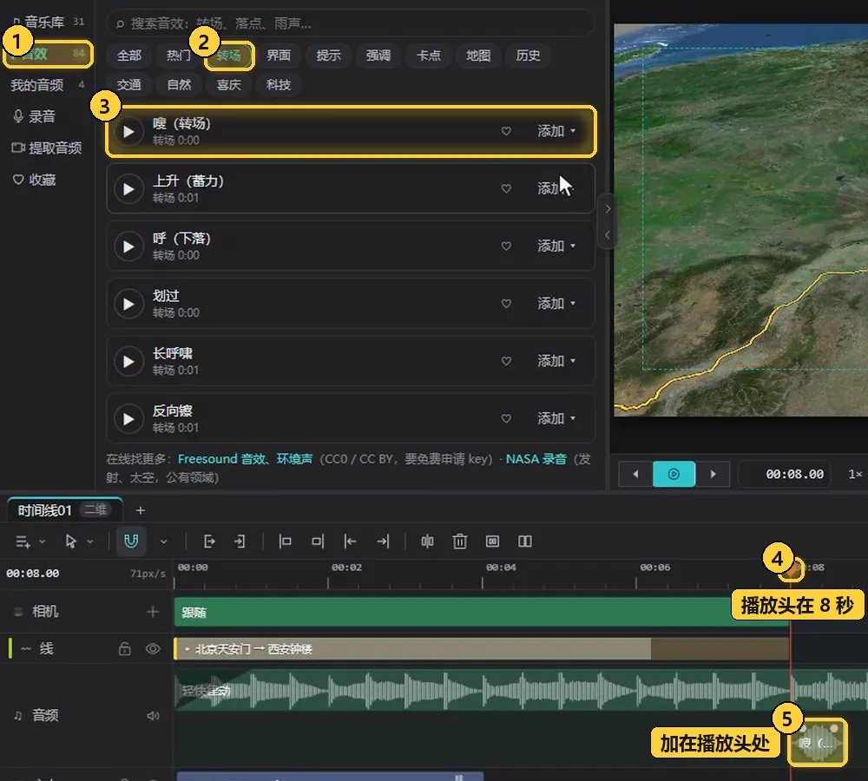Open 添加 dropdown for 呼（下落）
This screenshot has width=868, height=781.
556,246
